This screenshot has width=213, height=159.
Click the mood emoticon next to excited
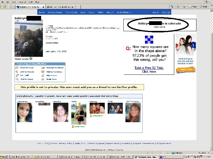tap(31, 59)
